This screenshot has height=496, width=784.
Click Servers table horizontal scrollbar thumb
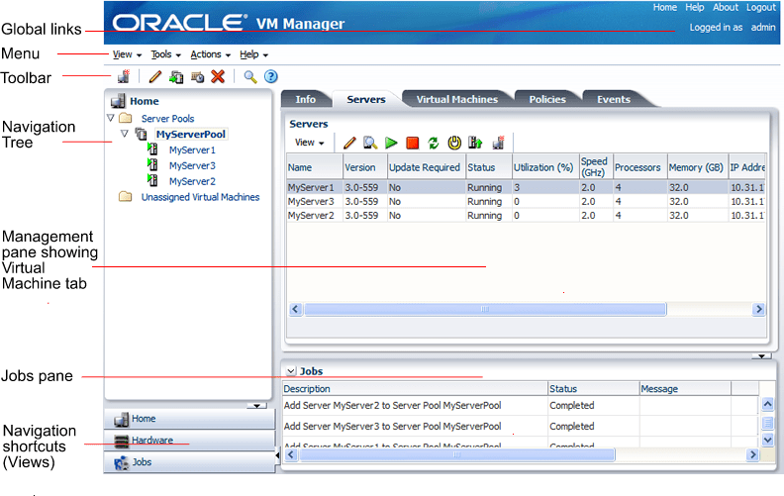click(485, 309)
